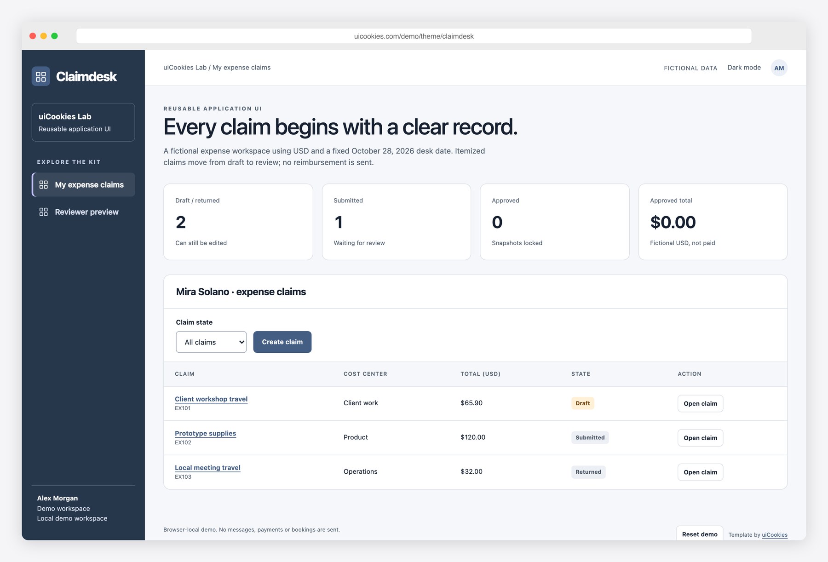Follow the Prototype supplies link
The image size is (828, 562).
205,433
